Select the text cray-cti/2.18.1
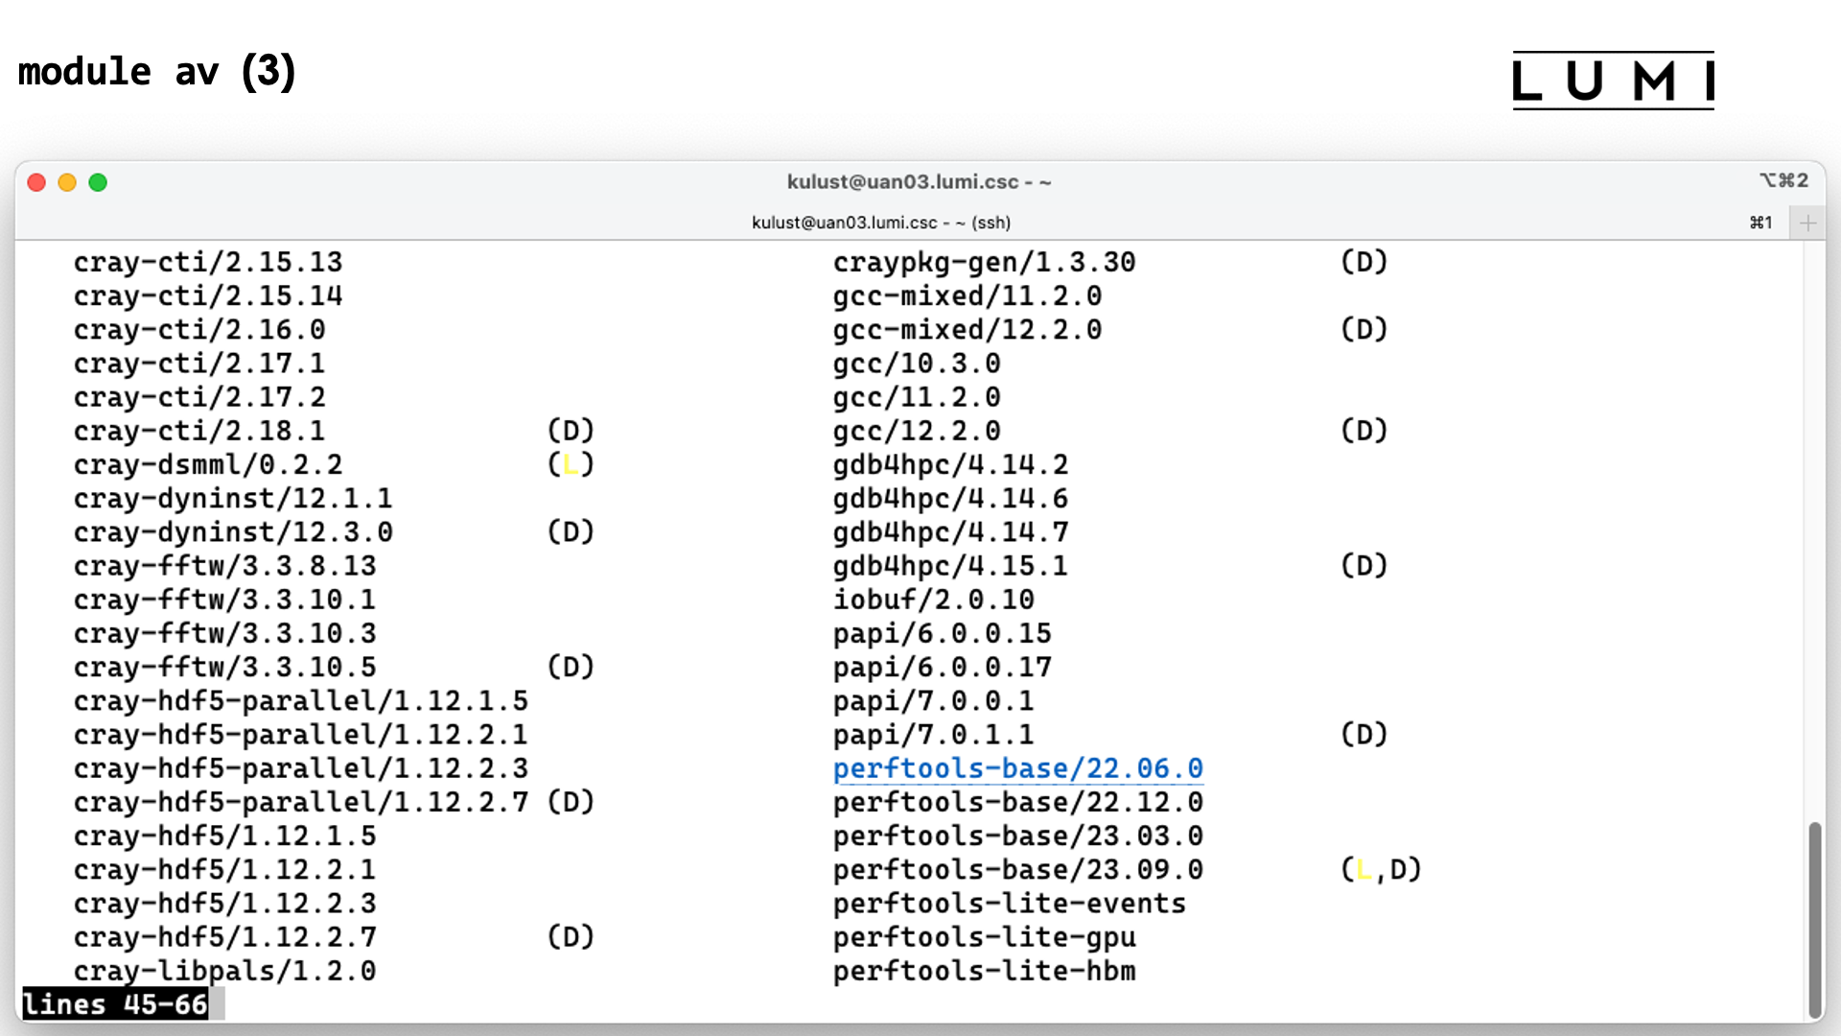The height and width of the screenshot is (1036, 1841). pyautogui.click(x=199, y=431)
